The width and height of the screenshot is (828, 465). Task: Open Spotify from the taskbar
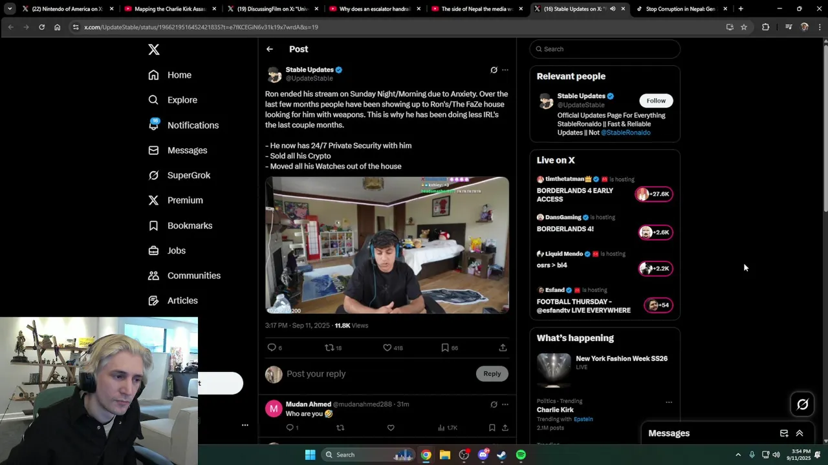[x=521, y=455]
